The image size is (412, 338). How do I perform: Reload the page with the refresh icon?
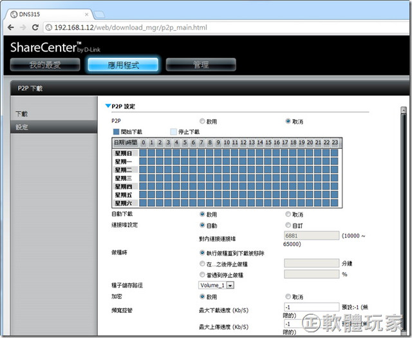point(36,27)
